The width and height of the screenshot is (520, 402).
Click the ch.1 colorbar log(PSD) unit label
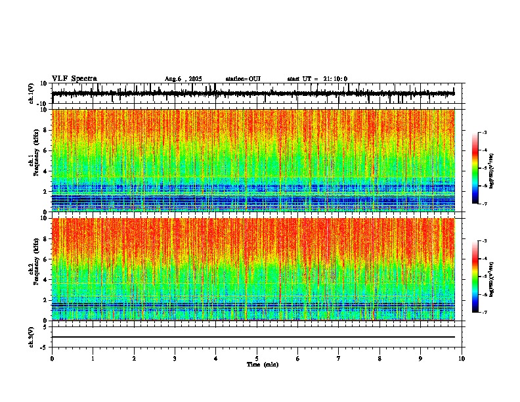(492, 171)
